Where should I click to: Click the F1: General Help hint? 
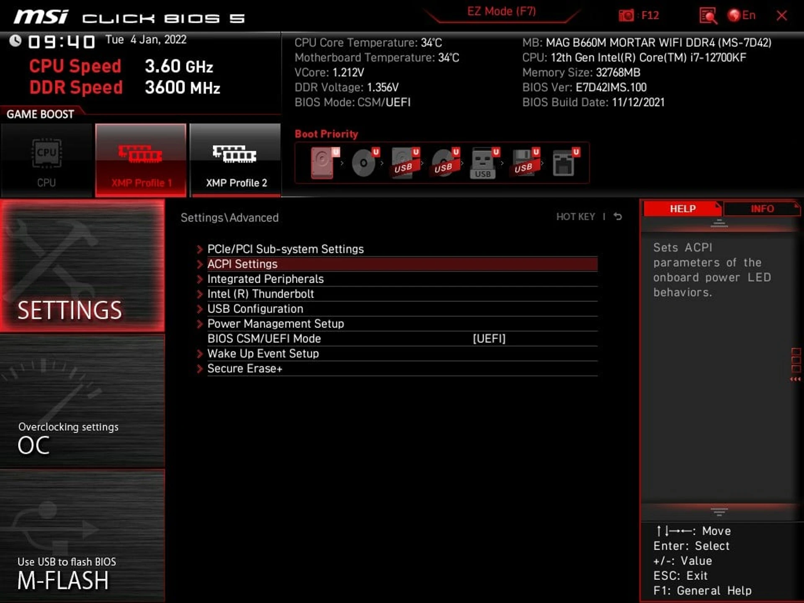tap(702, 590)
